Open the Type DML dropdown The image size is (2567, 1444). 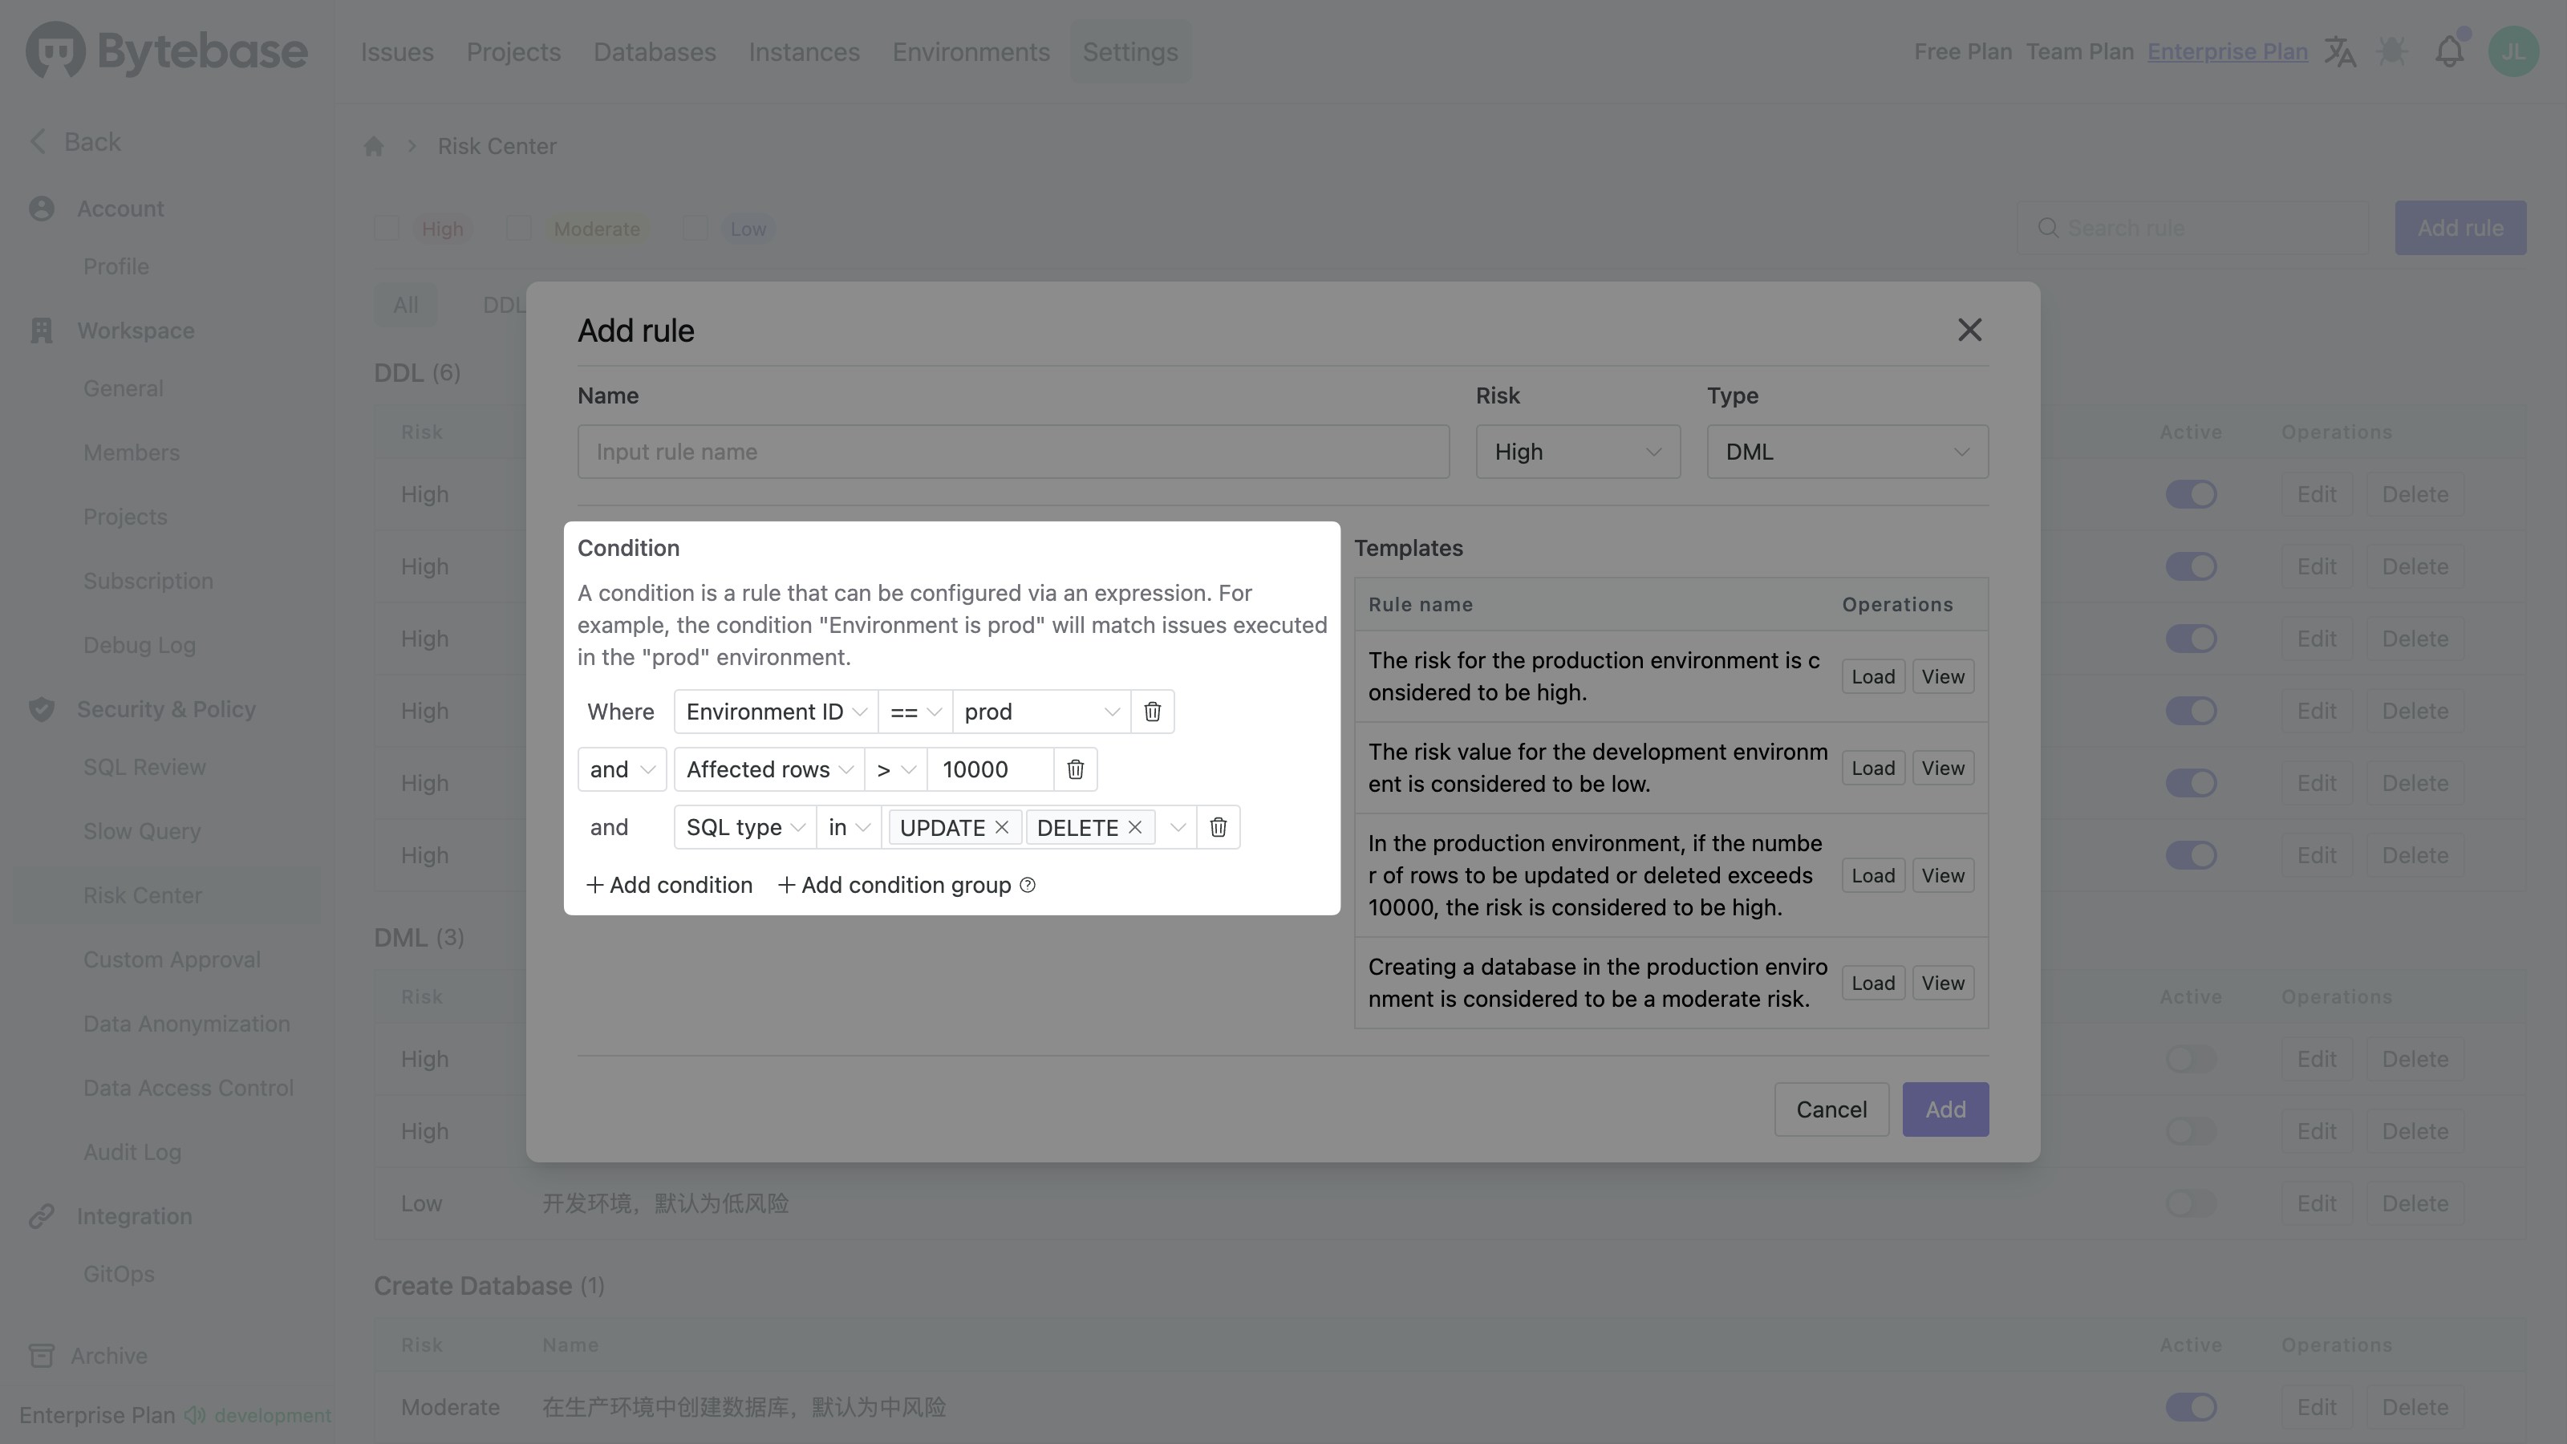pyautogui.click(x=1847, y=452)
